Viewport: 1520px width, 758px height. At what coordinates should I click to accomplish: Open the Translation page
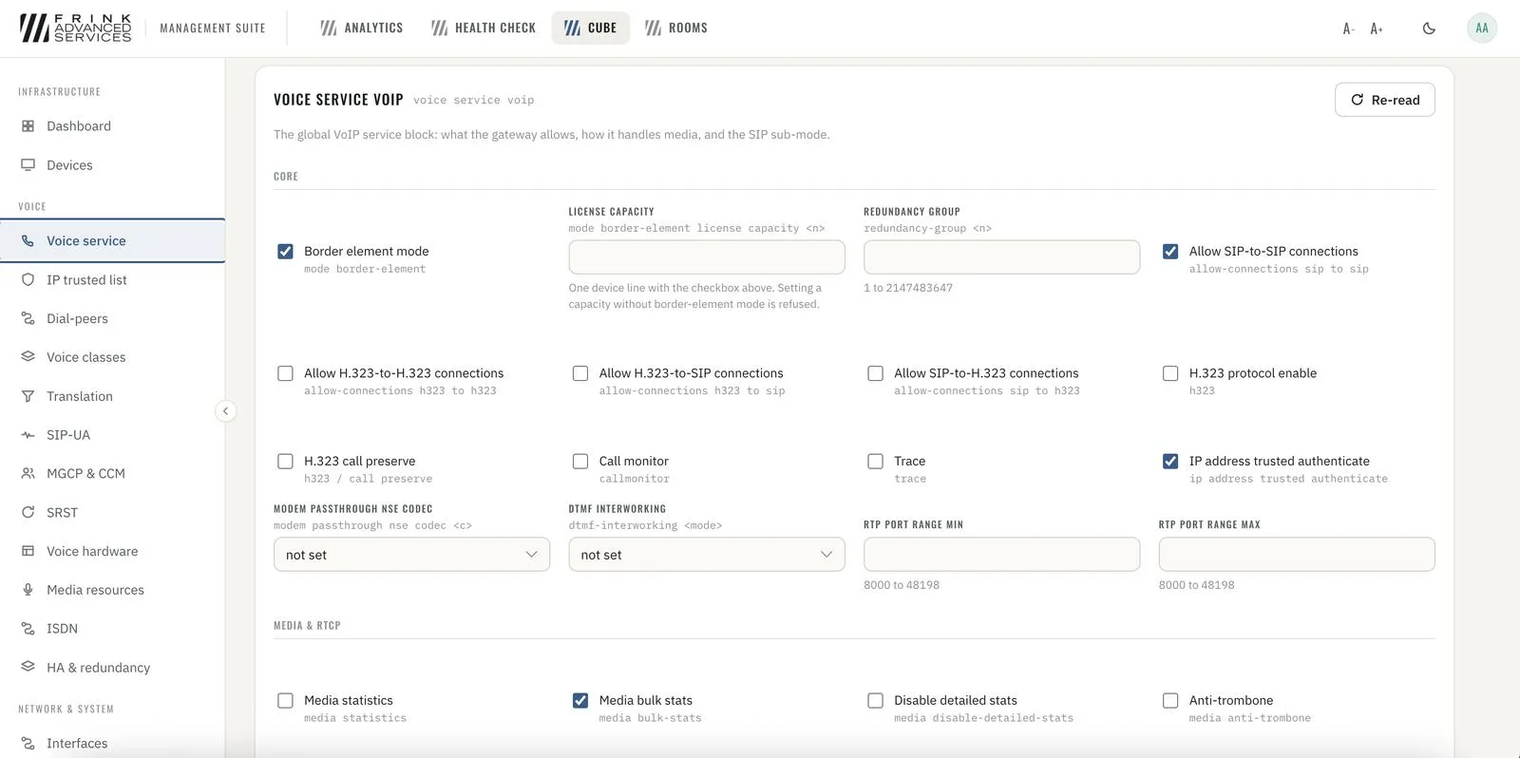(x=112, y=396)
